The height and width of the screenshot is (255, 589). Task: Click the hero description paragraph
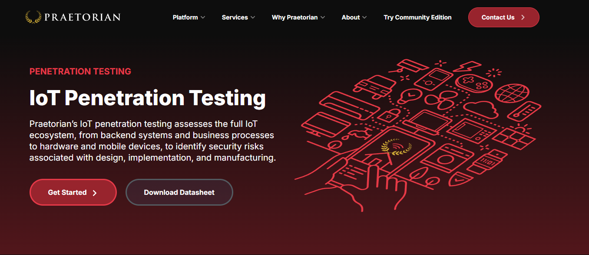[152, 141]
